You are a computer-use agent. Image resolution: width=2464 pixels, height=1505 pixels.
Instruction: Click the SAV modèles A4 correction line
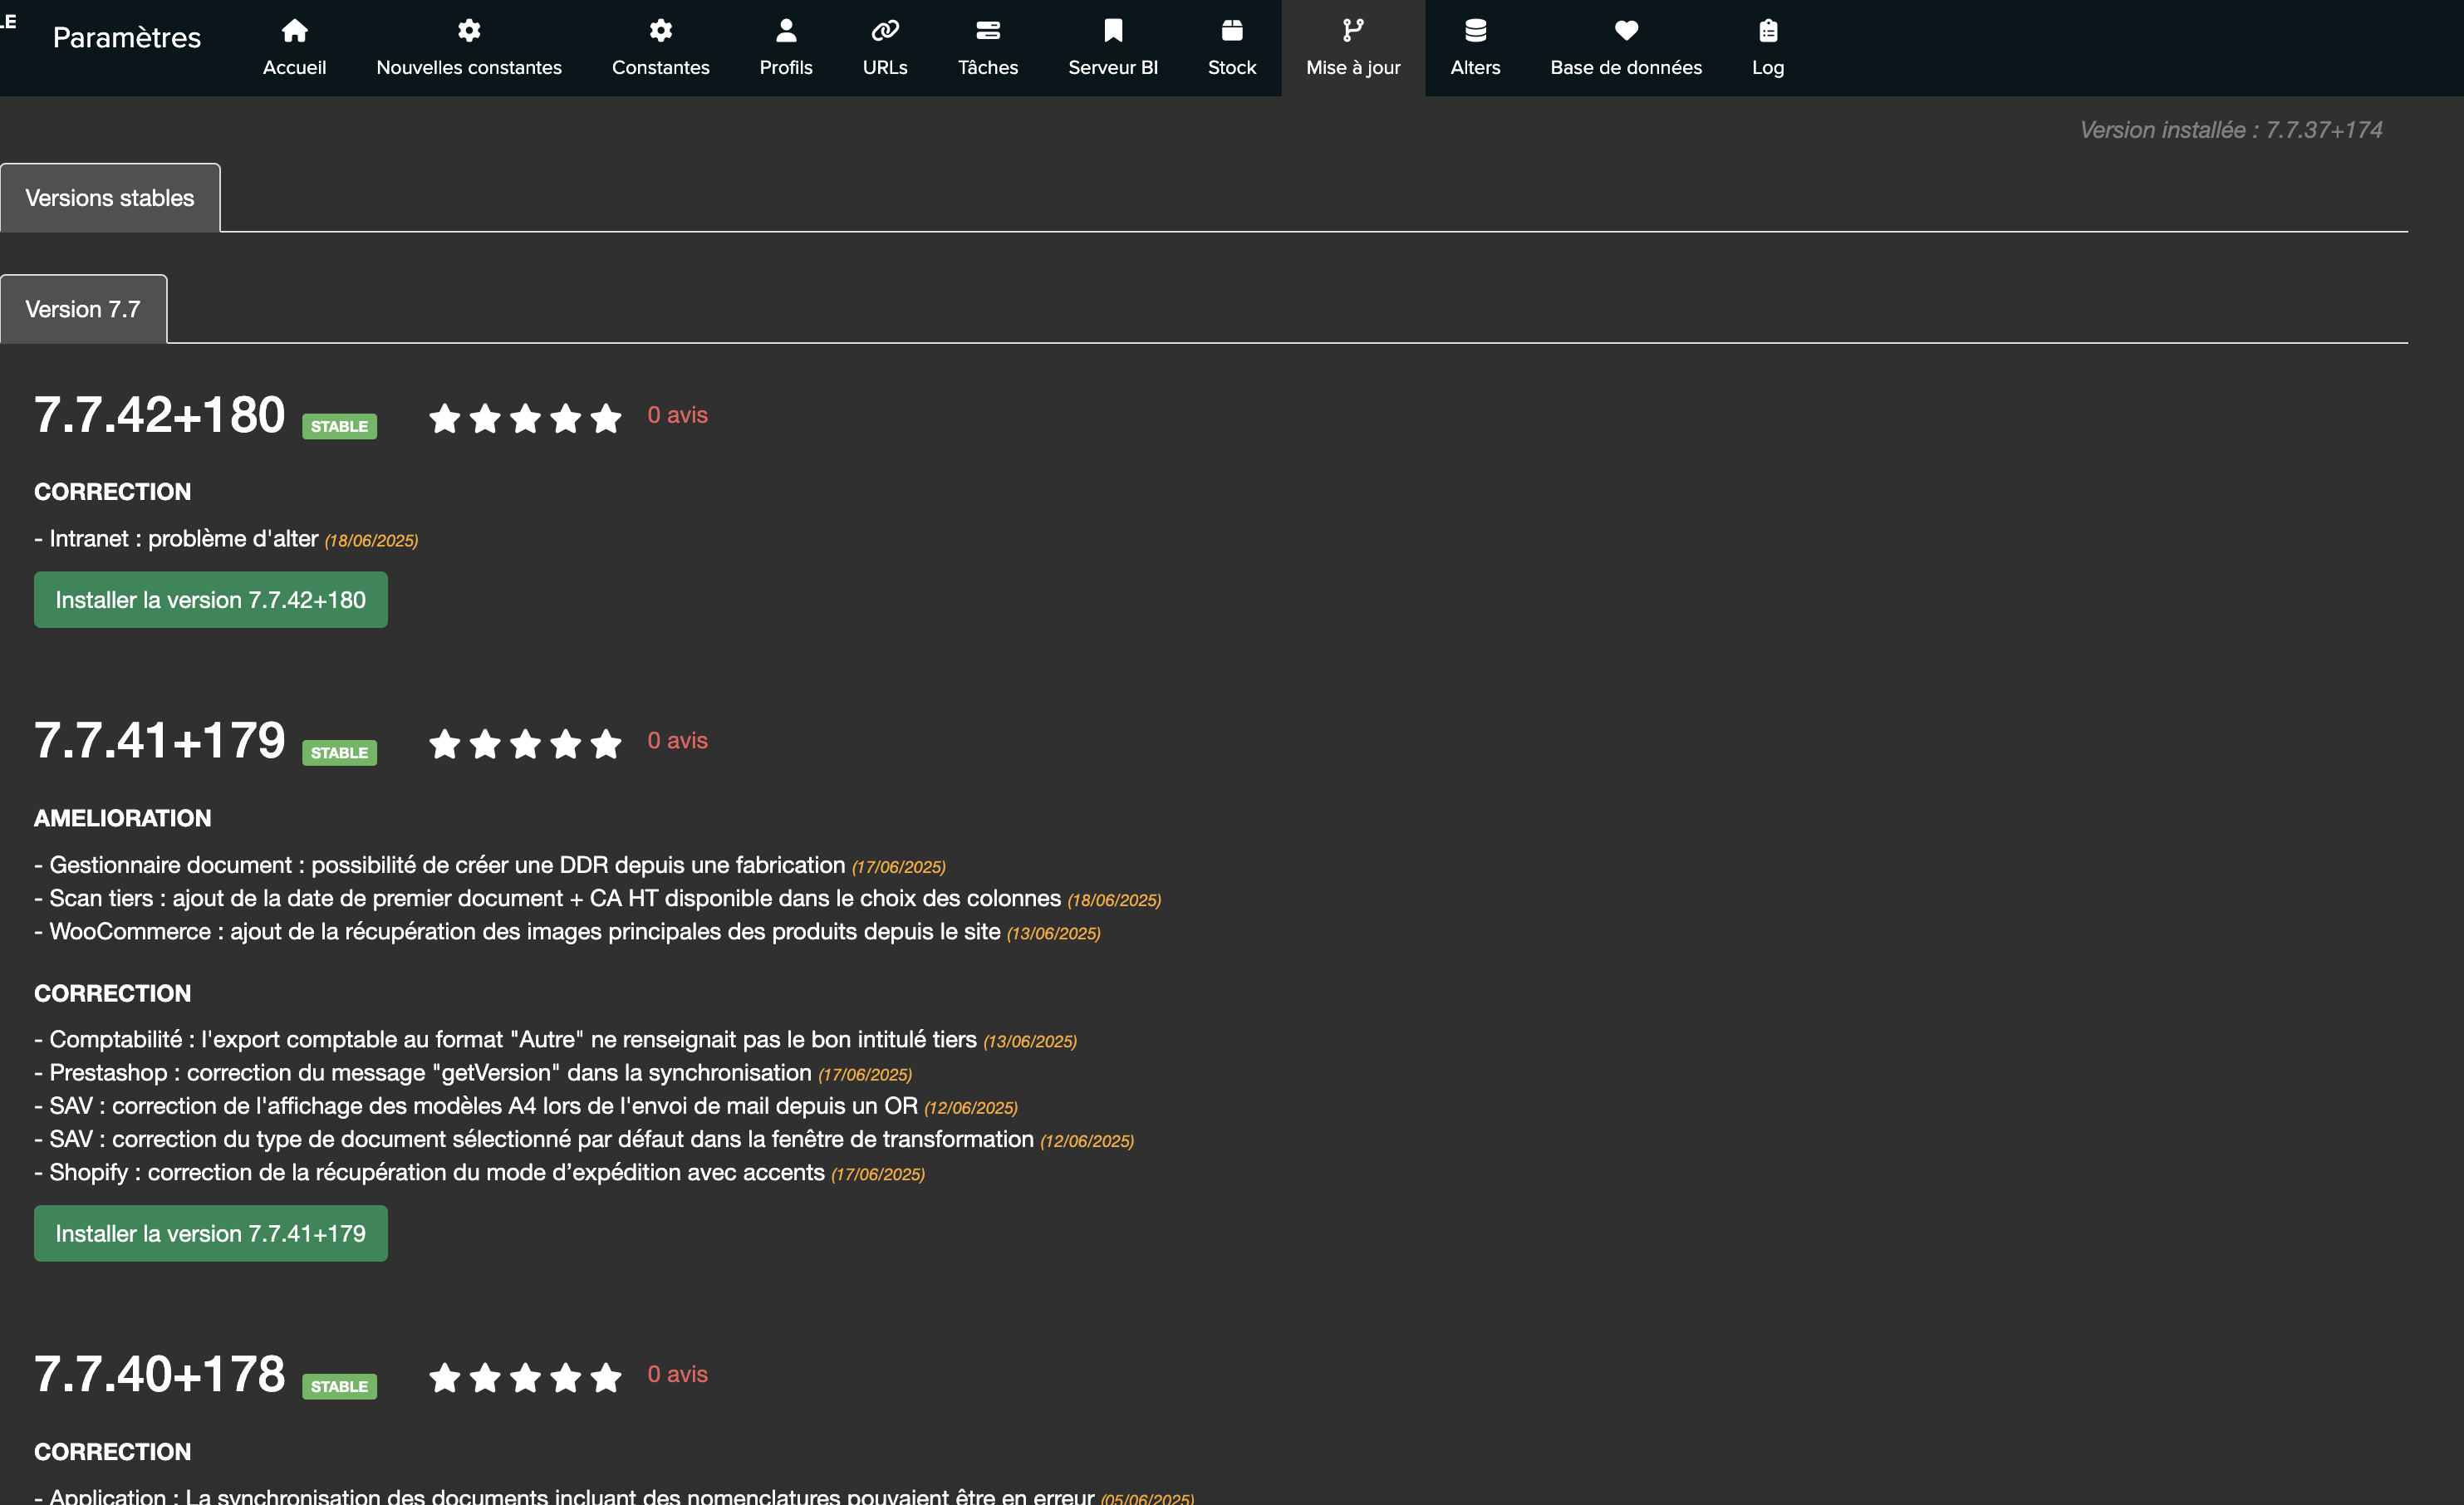coord(526,1106)
